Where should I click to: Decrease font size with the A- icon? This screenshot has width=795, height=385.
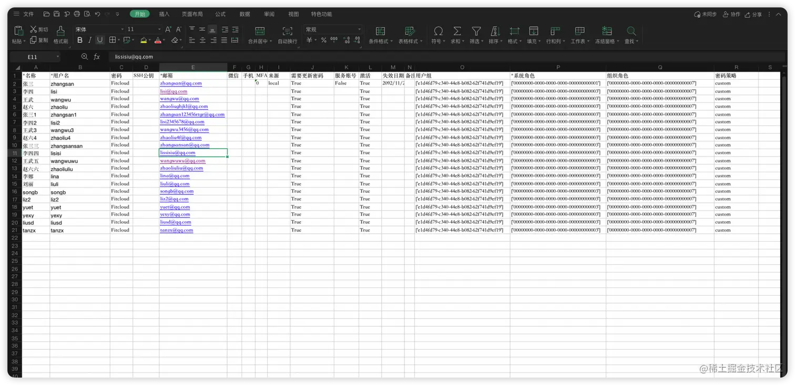pos(179,29)
